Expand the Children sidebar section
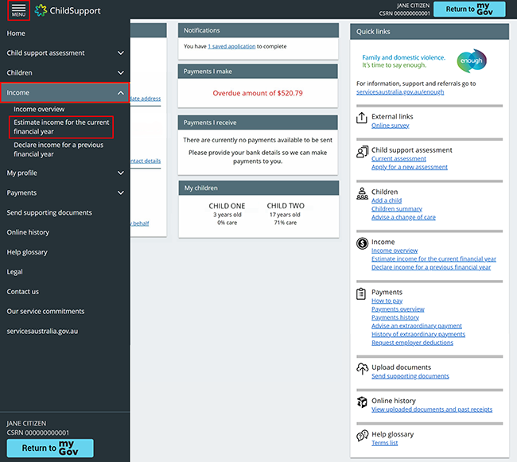Image resolution: width=517 pixels, height=462 pixels. pyautogui.click(x=121, y=73)
